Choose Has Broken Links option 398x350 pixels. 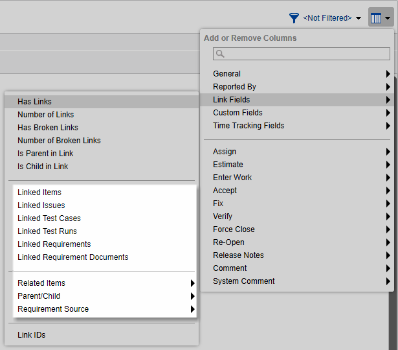click(47, 128)
